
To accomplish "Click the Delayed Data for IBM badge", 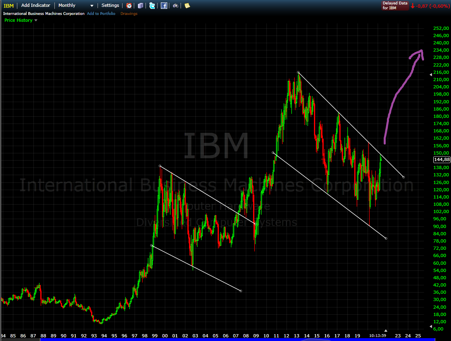I will [x=395, y=6].
